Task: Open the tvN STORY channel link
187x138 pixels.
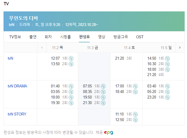Action: point(17,114)
